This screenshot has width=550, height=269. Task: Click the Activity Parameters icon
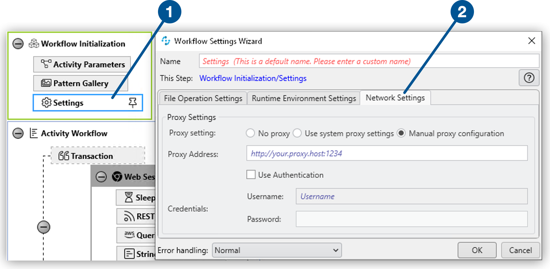click(46, 64)
